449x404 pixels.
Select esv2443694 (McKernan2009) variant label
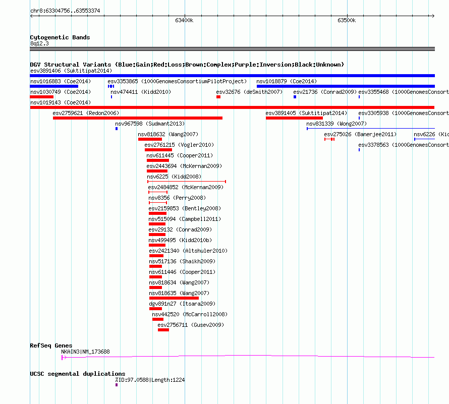[184, 166]
